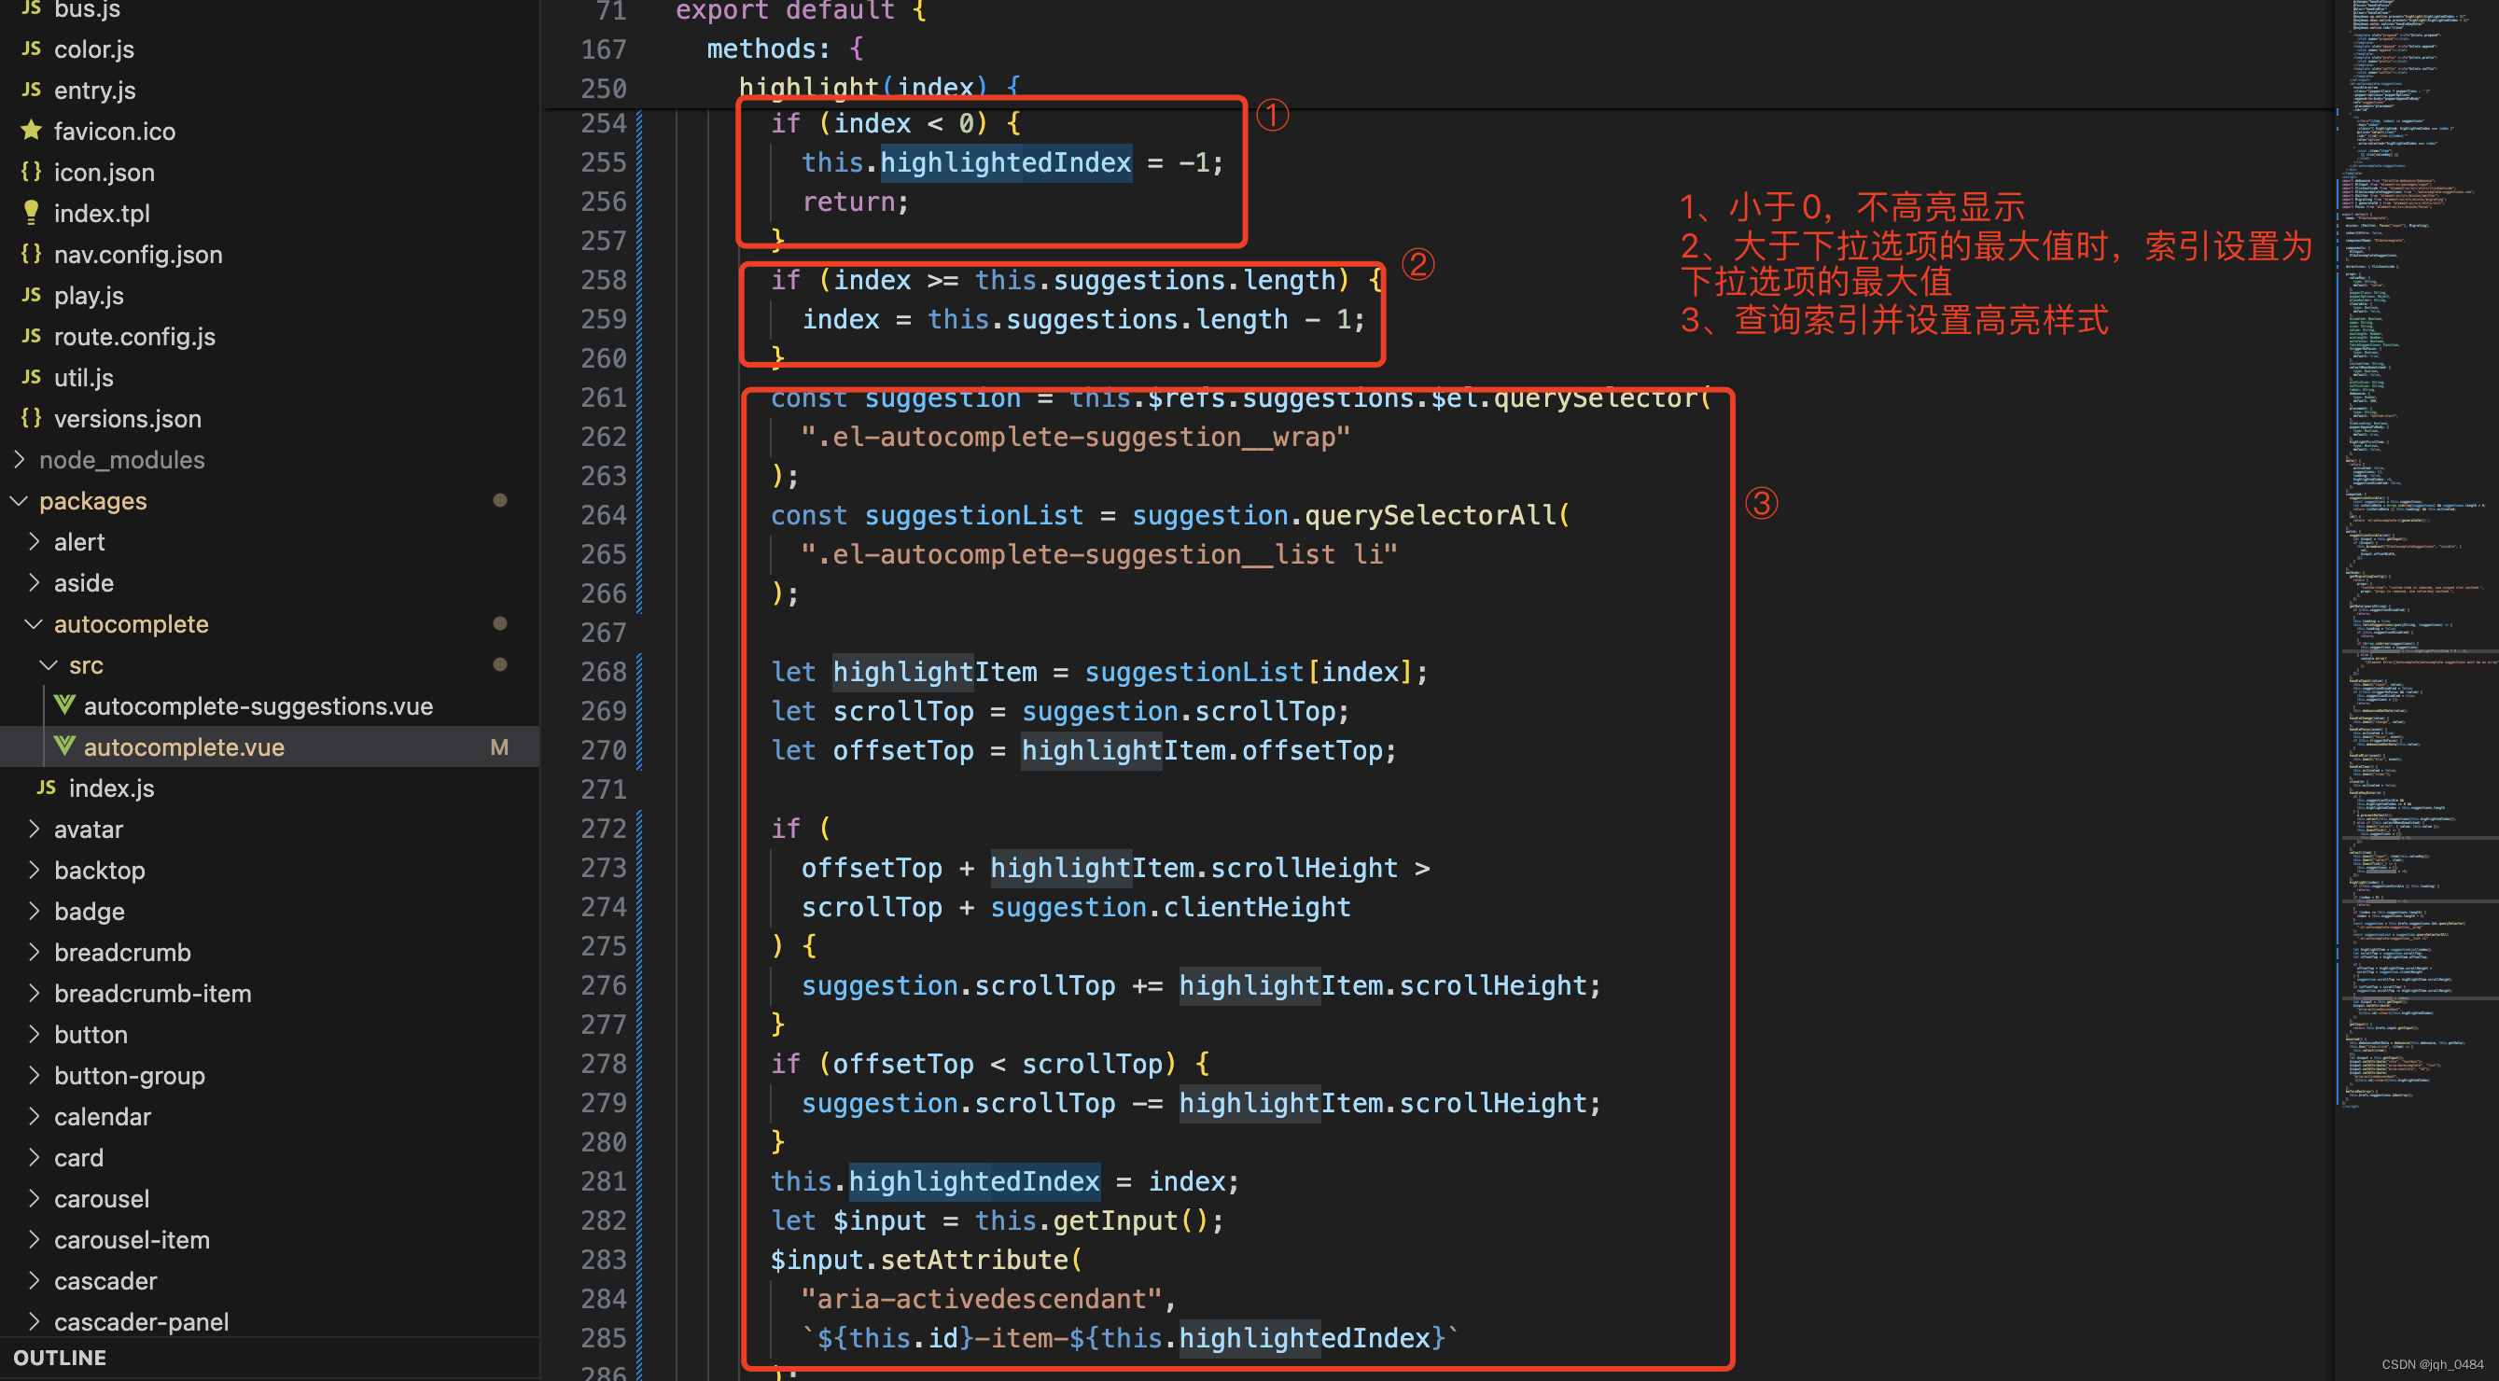This screenshot has height=1381, width=2499.
Task: Collapse the autocomplete folder
Action: tap(33, 623)
